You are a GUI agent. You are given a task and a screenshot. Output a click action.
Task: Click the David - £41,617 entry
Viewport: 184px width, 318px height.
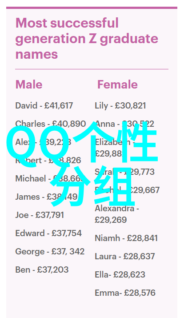tap(44, 106)
